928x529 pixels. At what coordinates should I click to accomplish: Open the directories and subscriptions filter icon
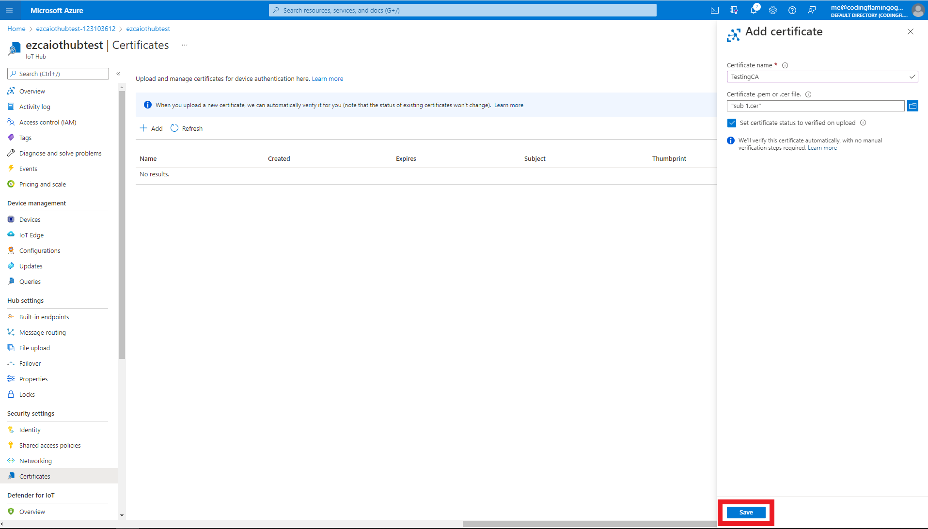pyautogui.click(x=734, y=10)
